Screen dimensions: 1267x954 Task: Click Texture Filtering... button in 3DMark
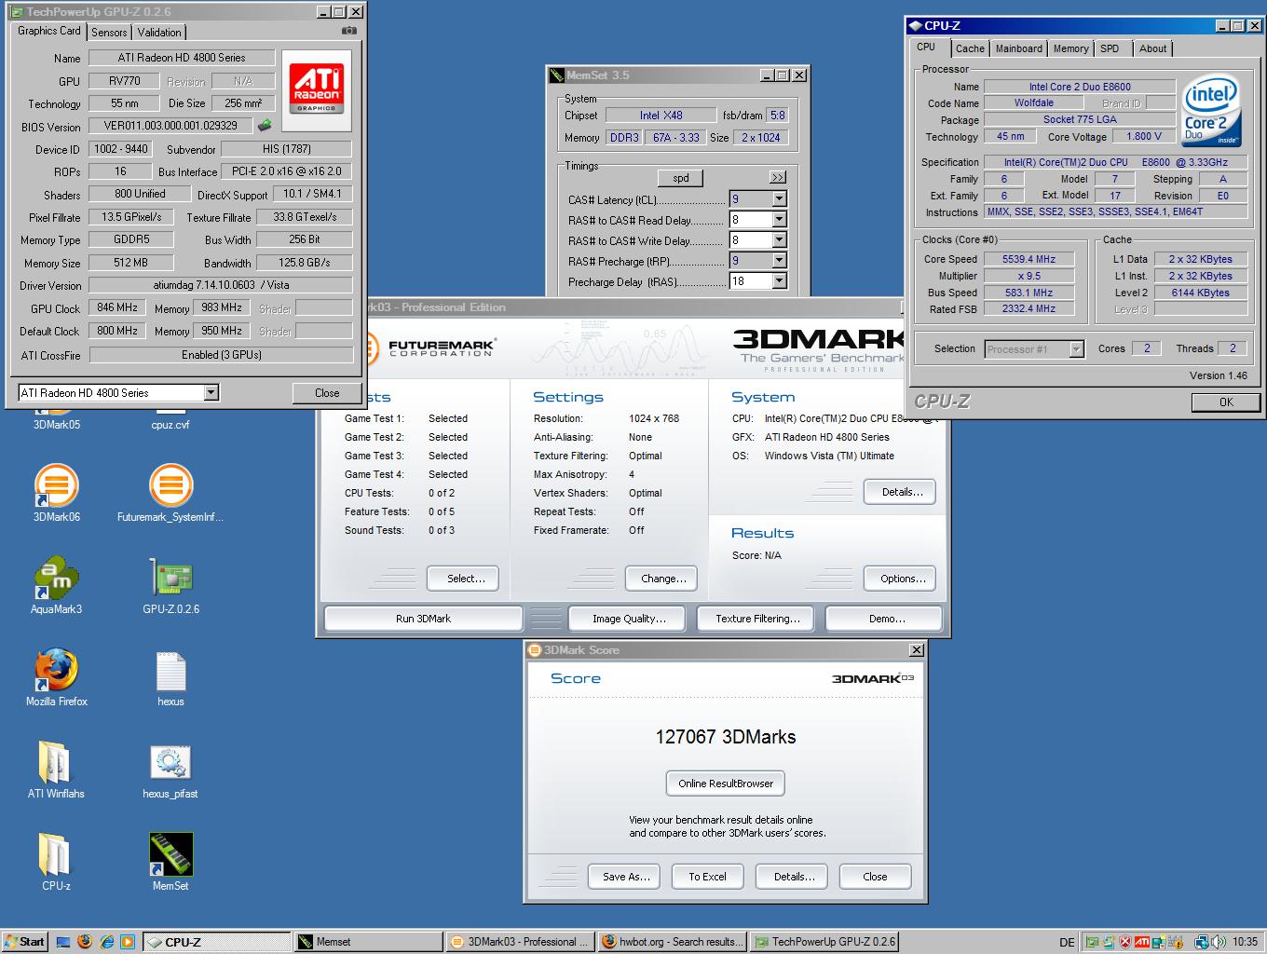[x=757, y=619]
